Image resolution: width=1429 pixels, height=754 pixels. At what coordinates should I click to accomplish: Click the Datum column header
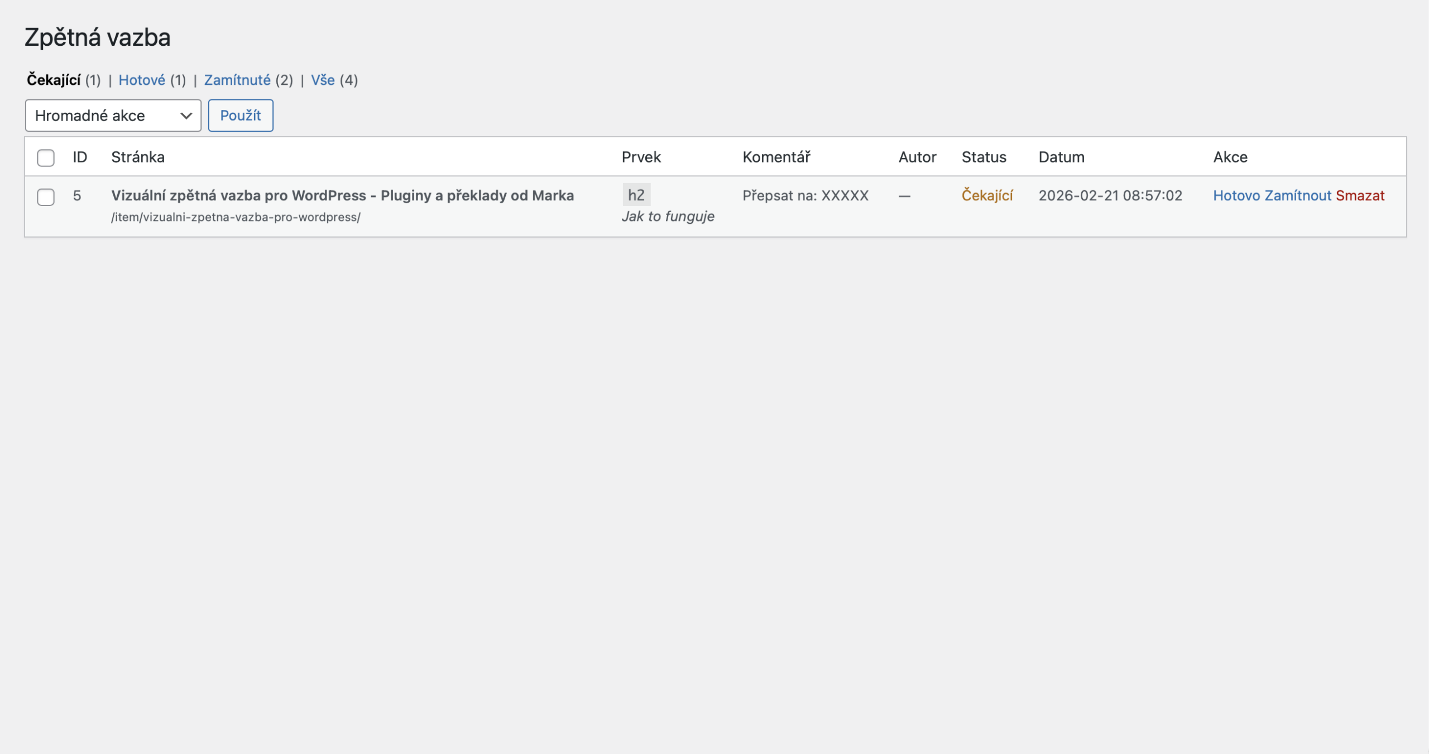[1061, 157]
